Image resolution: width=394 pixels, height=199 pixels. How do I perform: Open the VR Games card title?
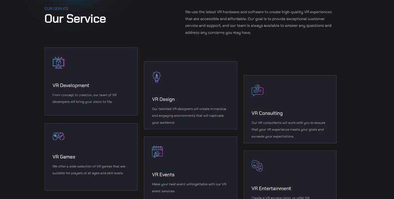(64, 157)
